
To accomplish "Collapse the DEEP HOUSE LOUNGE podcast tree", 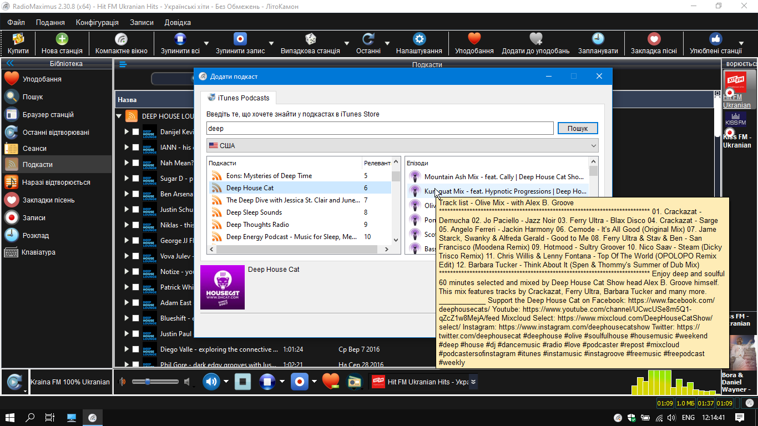I will [119, 116].
